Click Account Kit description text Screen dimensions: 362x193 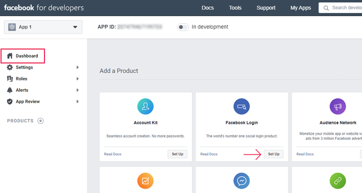click(x=145, y=136)
